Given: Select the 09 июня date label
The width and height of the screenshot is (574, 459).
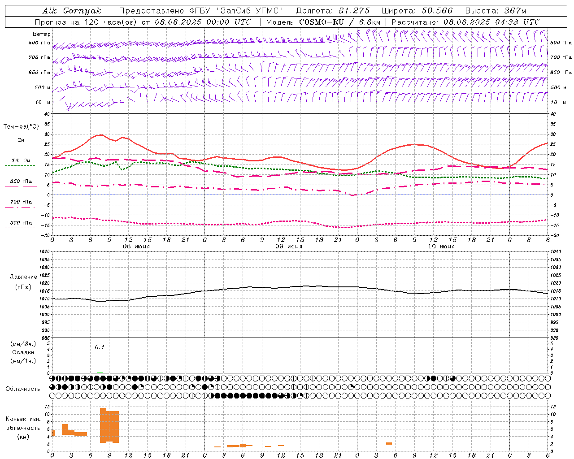Looking at the screenshot, I should (x=289, y=247).
